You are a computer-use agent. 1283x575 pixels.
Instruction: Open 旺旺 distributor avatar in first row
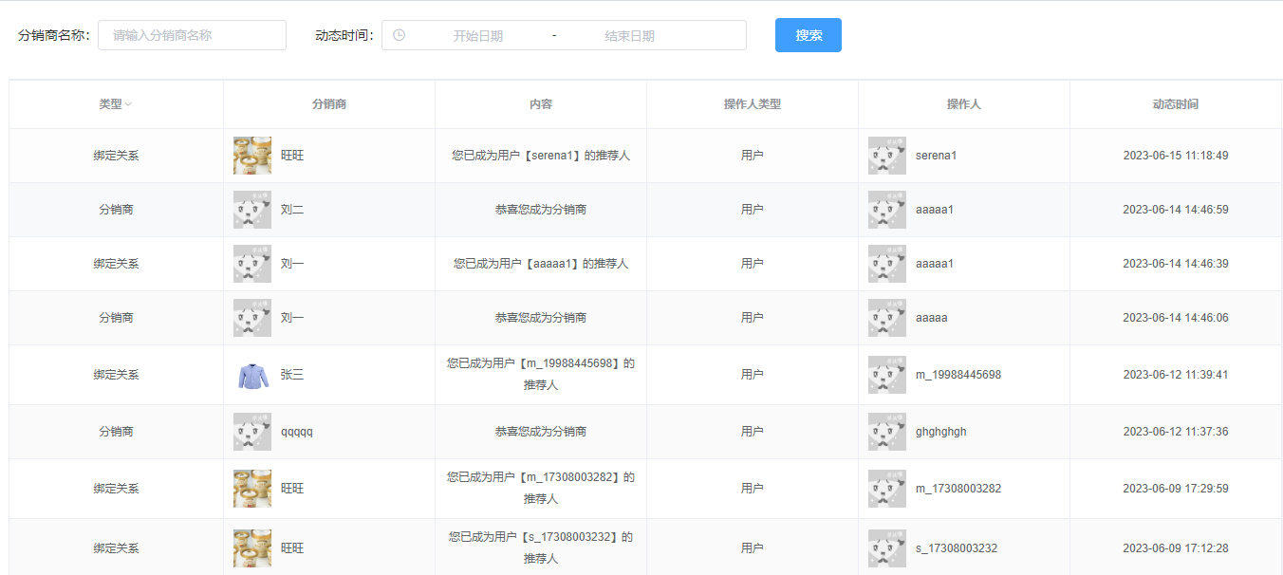252,156
